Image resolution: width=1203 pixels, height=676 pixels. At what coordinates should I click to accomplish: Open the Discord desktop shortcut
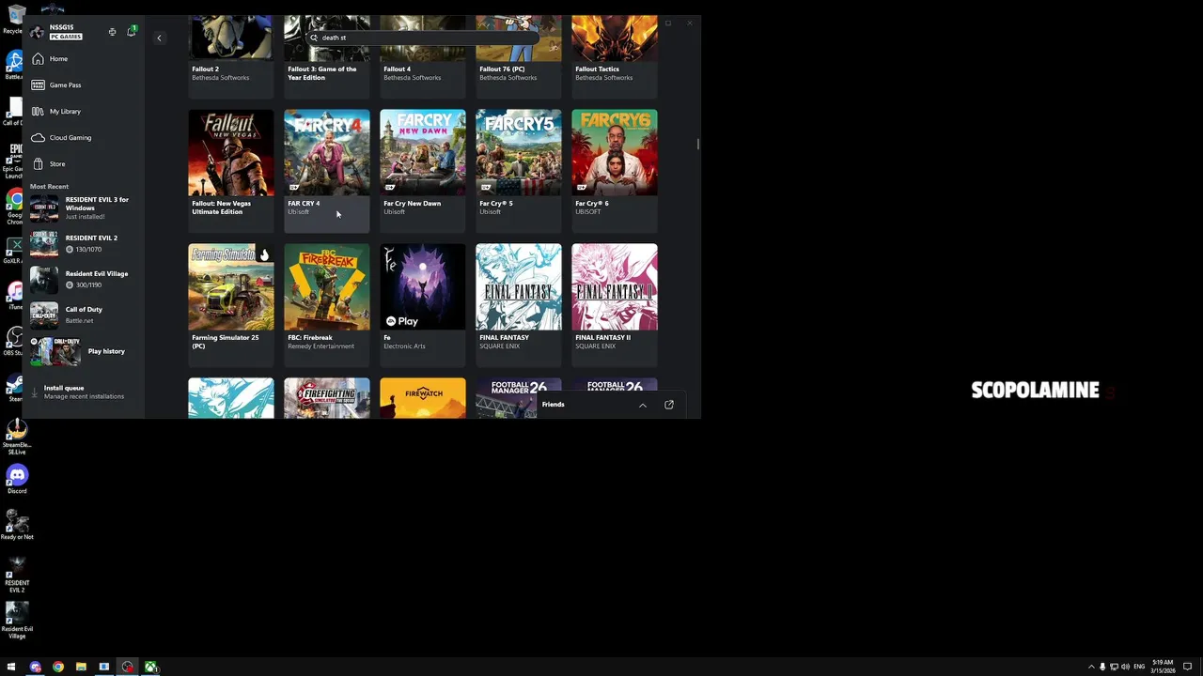[x=17, y=479]
